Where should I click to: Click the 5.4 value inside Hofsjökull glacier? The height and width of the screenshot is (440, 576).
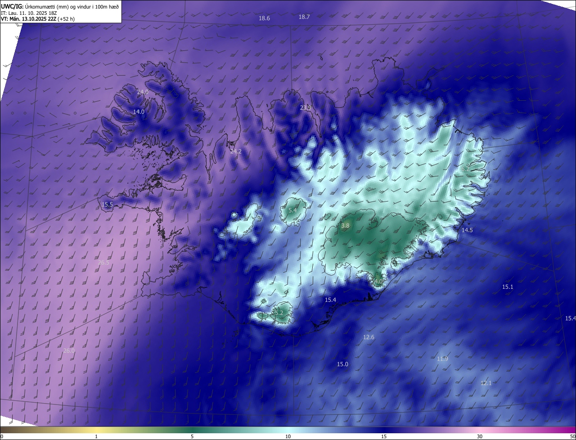tap(292, 210)
